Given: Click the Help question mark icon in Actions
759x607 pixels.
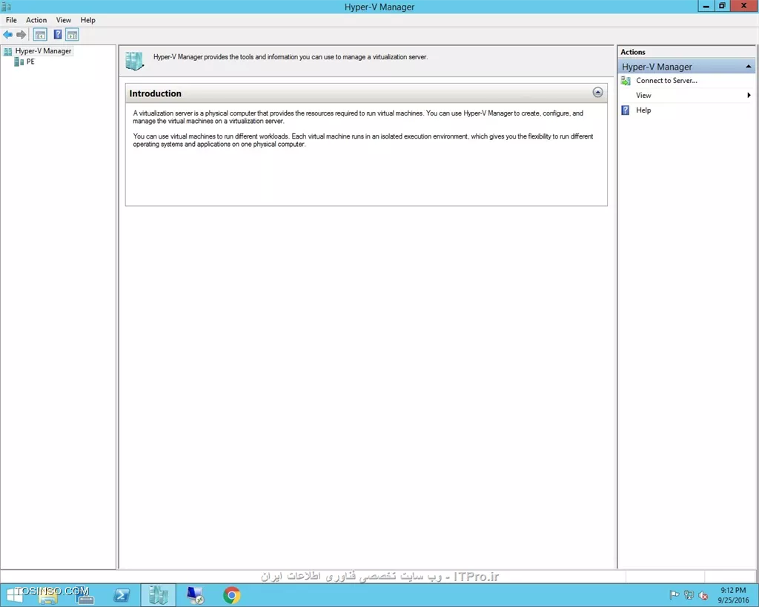Looking at the screenshot, I should (x=626, y=110).
